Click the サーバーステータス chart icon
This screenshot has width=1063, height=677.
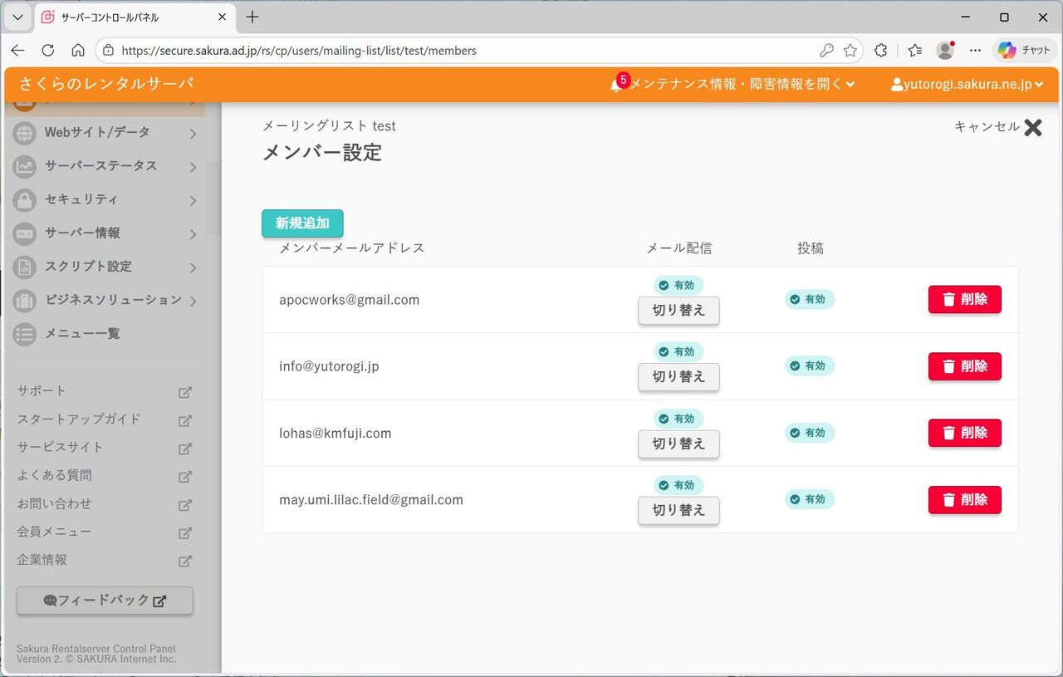click(25, 166)
